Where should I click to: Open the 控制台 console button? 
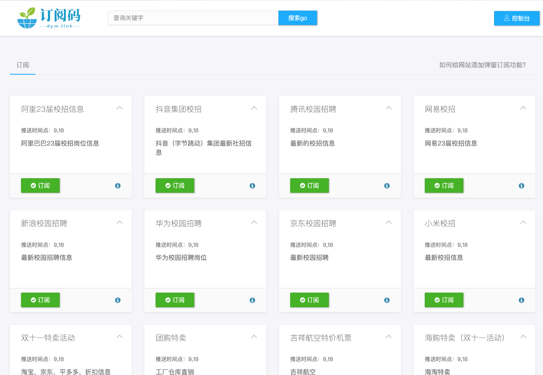click(x=517, y=18)
